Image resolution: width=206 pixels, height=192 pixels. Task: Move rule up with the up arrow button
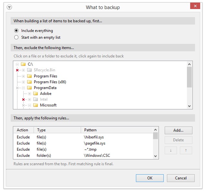click(186, 150)
